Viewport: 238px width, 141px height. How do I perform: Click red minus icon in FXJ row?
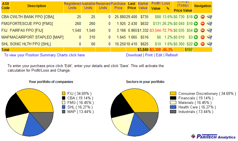pos(203,30)
